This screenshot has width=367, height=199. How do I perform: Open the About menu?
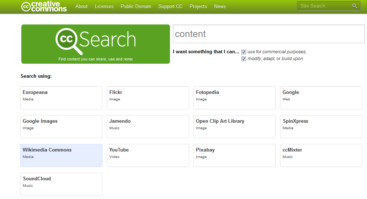(82, 6)
